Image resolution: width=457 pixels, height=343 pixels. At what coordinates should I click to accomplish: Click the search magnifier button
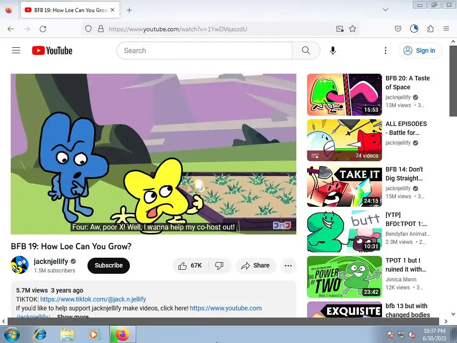coord(306,50)
